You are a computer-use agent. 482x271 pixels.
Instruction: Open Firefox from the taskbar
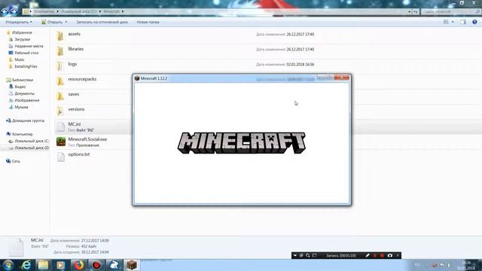(x=78, y=265)
